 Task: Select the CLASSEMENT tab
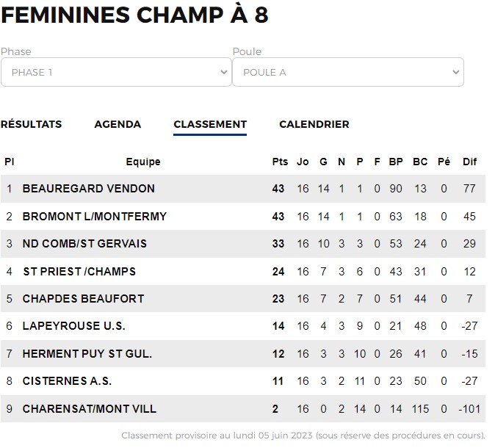click(210, 124)
